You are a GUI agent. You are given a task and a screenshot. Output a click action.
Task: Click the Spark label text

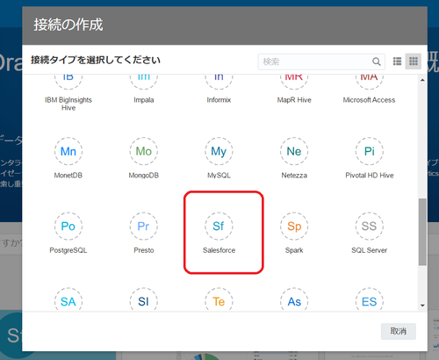pyautogui.click(x=294, y=250)
